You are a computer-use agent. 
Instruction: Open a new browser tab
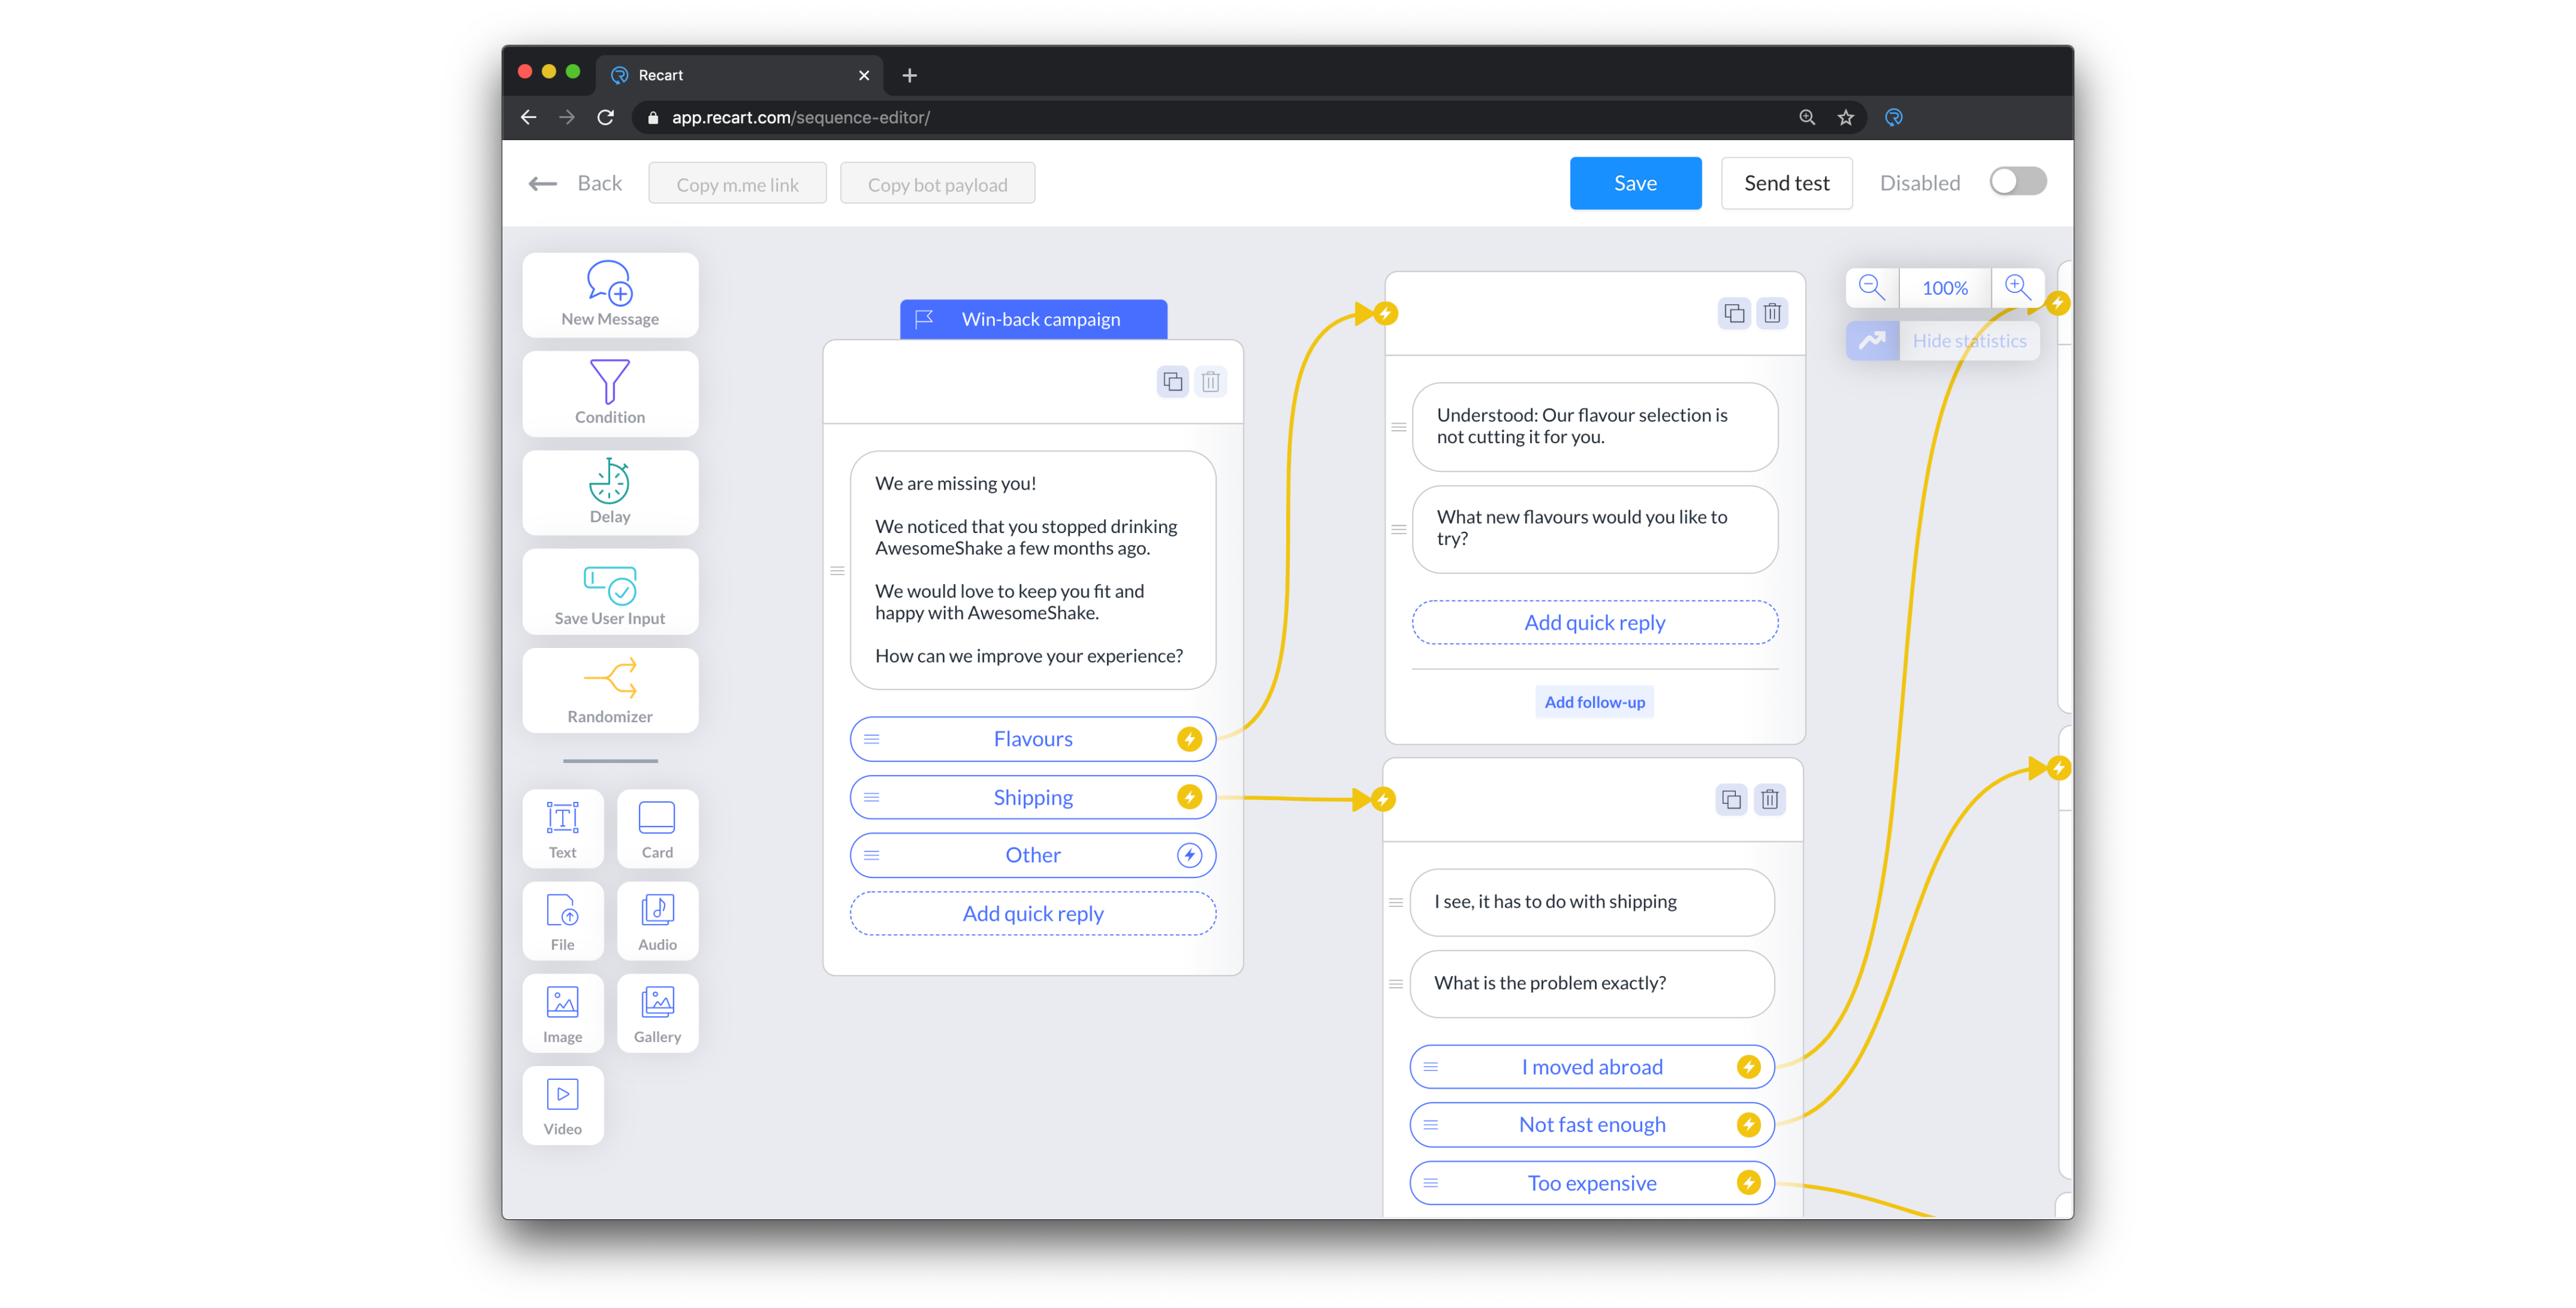click(909, 75)
